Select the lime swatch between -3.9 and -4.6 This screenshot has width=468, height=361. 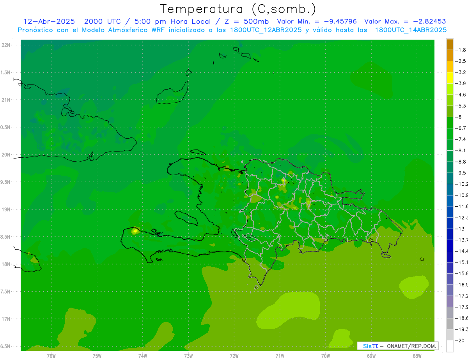450,89
